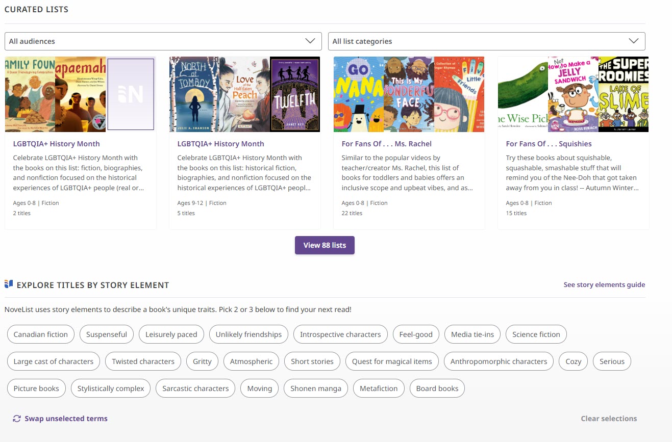
Task: Open the Ages 0-8 LGBTQIA+ History Month list title
Action: tap(56, 144)
